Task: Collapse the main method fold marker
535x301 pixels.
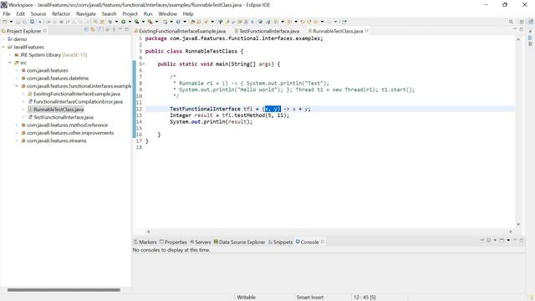Action: [x=144, y=64]
